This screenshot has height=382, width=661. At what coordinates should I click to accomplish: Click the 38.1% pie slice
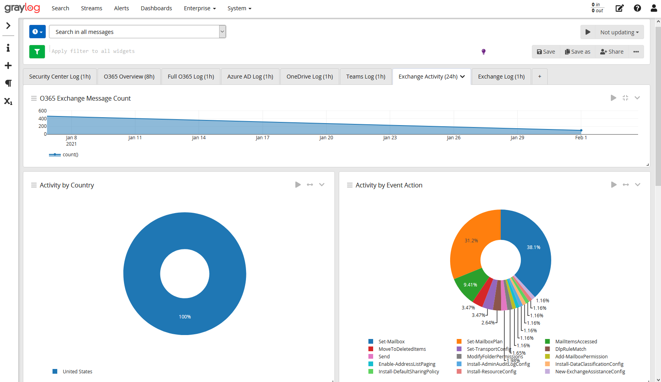pos(533,247)
